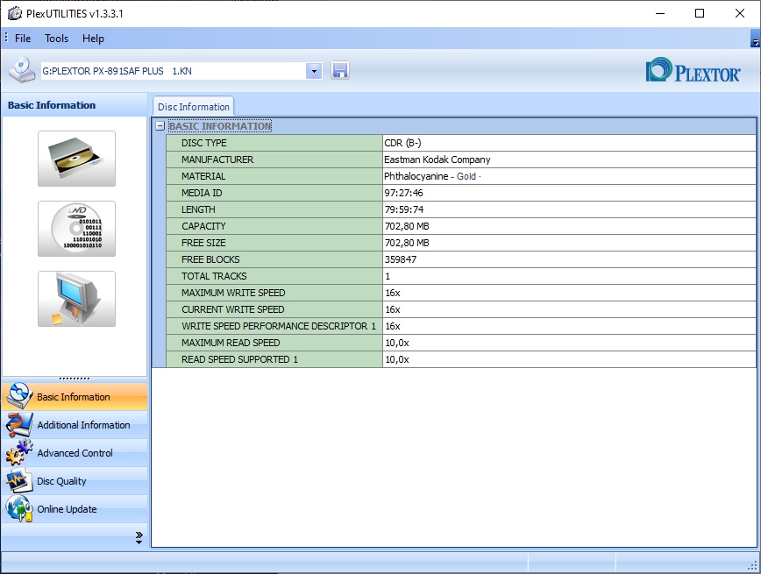Click the computer monitor icon in sidebar

point(76,299)
